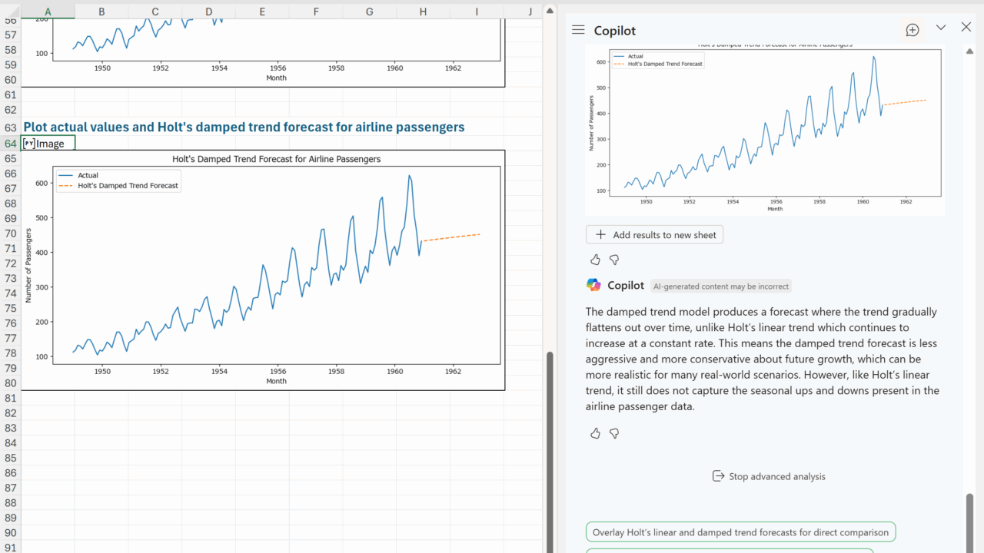Select cell A64 containing Image

[48, 144]
